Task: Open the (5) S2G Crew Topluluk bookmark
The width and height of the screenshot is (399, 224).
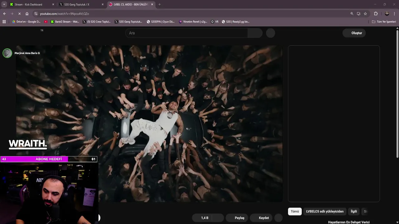Action: point(97,22)
